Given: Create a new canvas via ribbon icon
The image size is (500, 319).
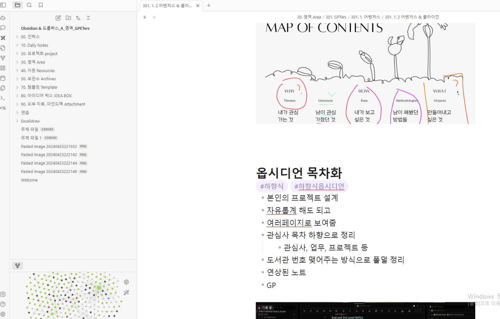Looking at the screenshot, I should [3, 68].
